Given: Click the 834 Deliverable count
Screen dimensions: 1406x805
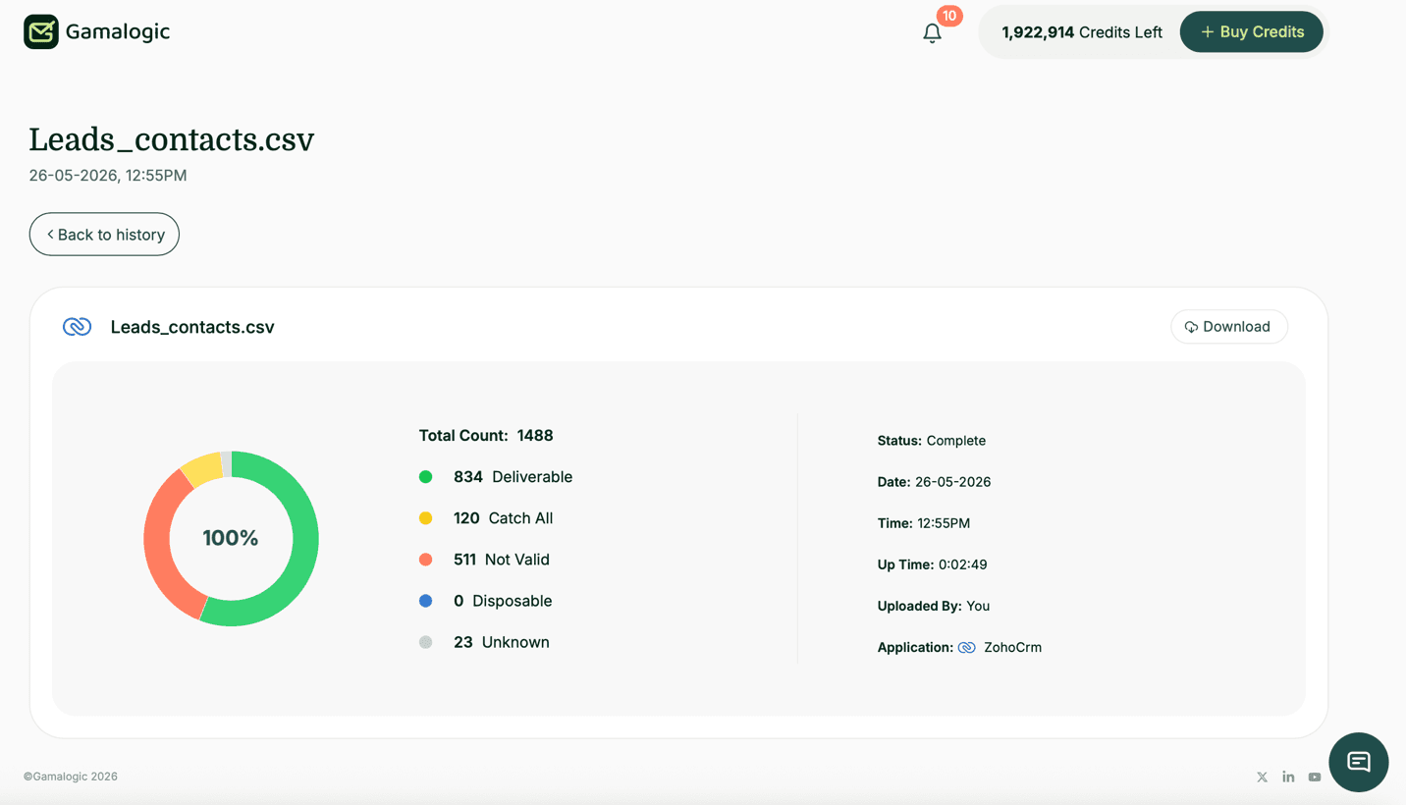Looking at the screenshot, I should tap(468, 477).
